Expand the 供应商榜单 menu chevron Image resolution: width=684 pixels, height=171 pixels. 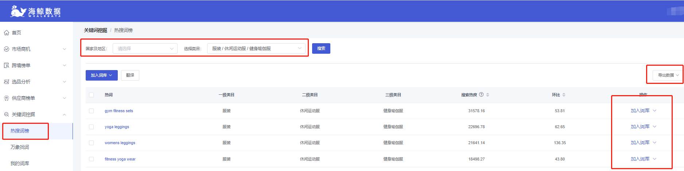[65, 98]
